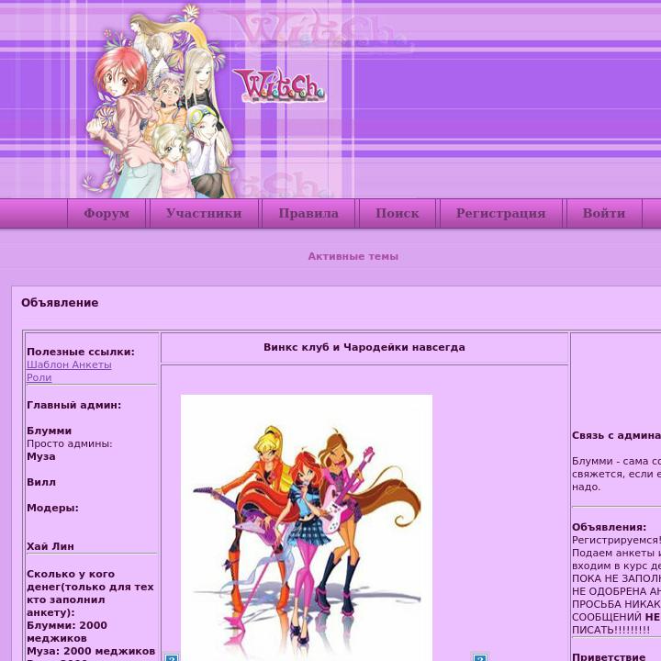Click the moderator name Хай Лин
Screen dimensions: 661x661
50,546
